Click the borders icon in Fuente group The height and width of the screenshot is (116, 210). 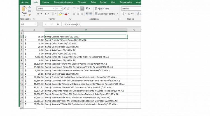(53, 14)
